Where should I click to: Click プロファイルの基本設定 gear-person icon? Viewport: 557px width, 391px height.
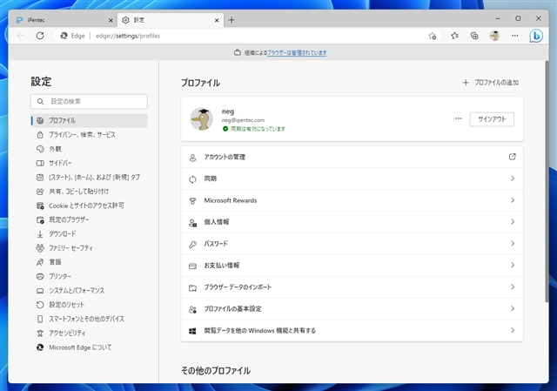coord(192,310)
